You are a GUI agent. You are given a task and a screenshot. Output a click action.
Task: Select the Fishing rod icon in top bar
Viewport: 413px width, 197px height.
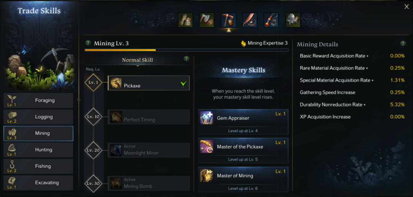[x=271, y=20]
